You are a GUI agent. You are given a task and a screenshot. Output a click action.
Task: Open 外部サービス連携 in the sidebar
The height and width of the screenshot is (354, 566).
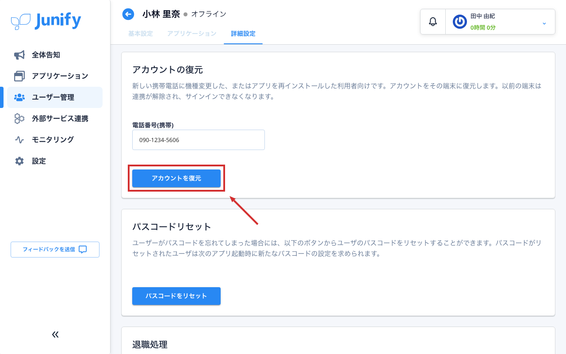(55, 119)
